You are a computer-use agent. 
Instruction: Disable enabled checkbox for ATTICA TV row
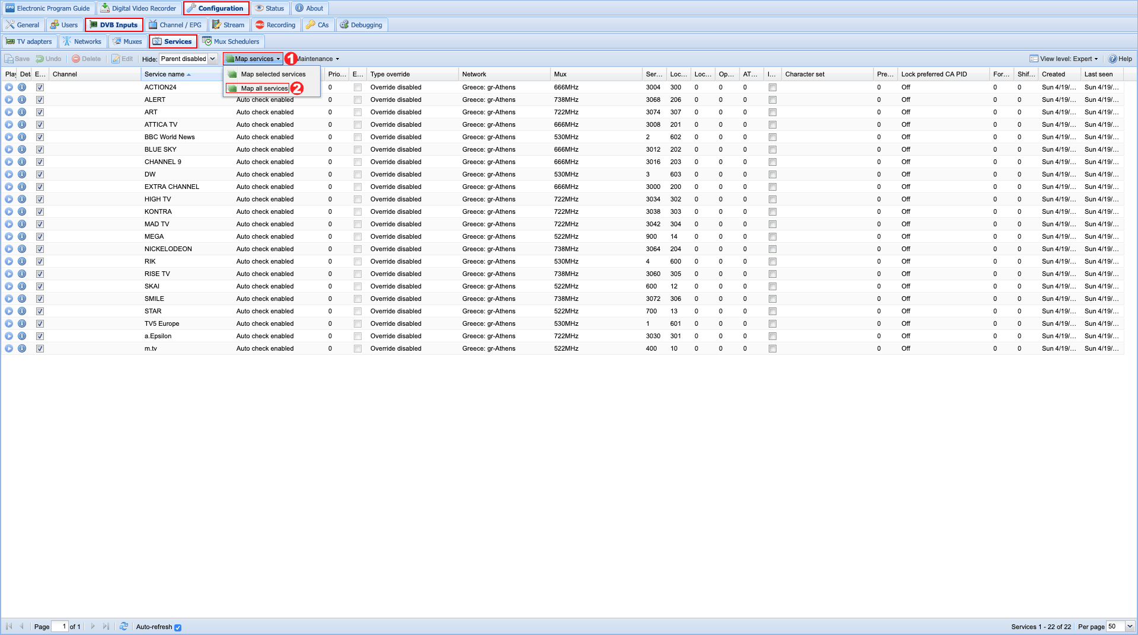tap(40, 124)
